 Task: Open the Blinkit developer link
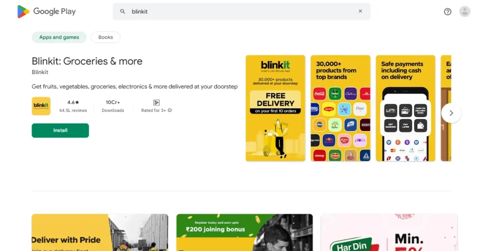click(x=40, y=72)
